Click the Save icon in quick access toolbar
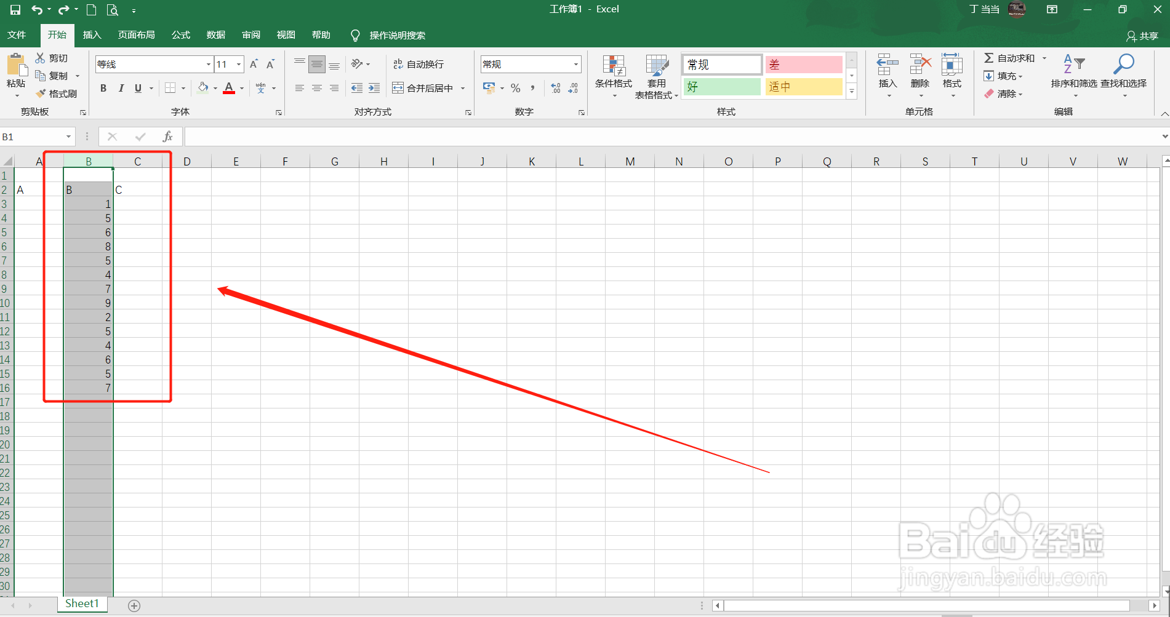Screen dimensions: 1170x617 (15, 10)
